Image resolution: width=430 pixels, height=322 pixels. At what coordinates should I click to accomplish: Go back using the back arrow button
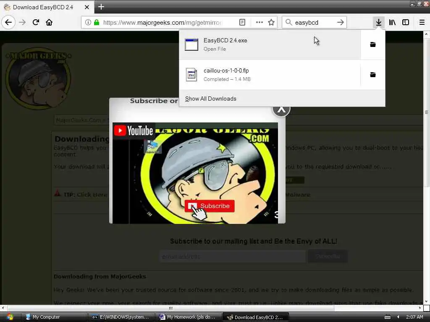pos(8,22)
